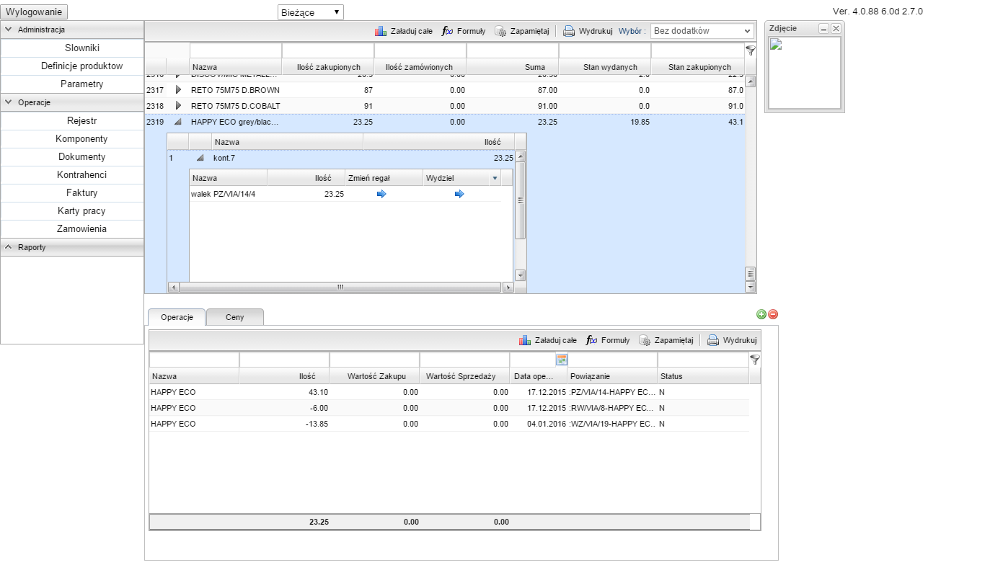Minimize the Zdjęcie panel
This screenshot has height=583, width=1003.
pos(824,28)
